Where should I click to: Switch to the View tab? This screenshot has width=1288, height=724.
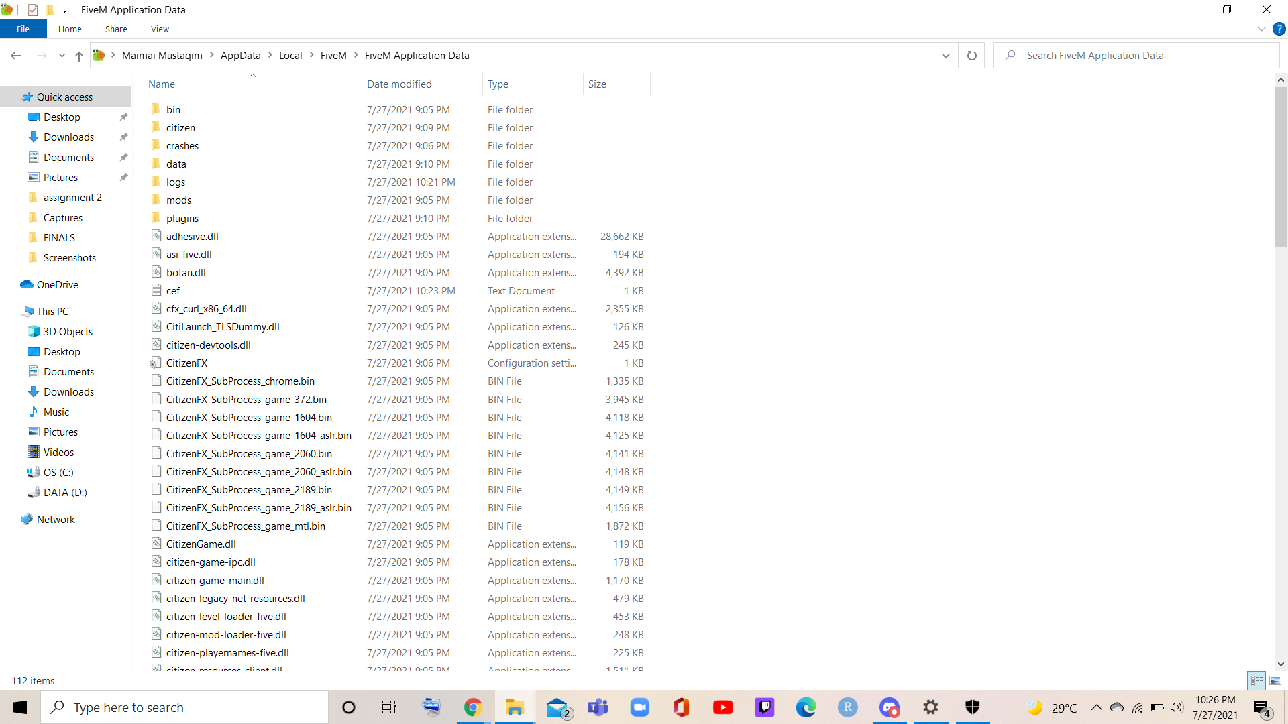click(x=159, y=29)
